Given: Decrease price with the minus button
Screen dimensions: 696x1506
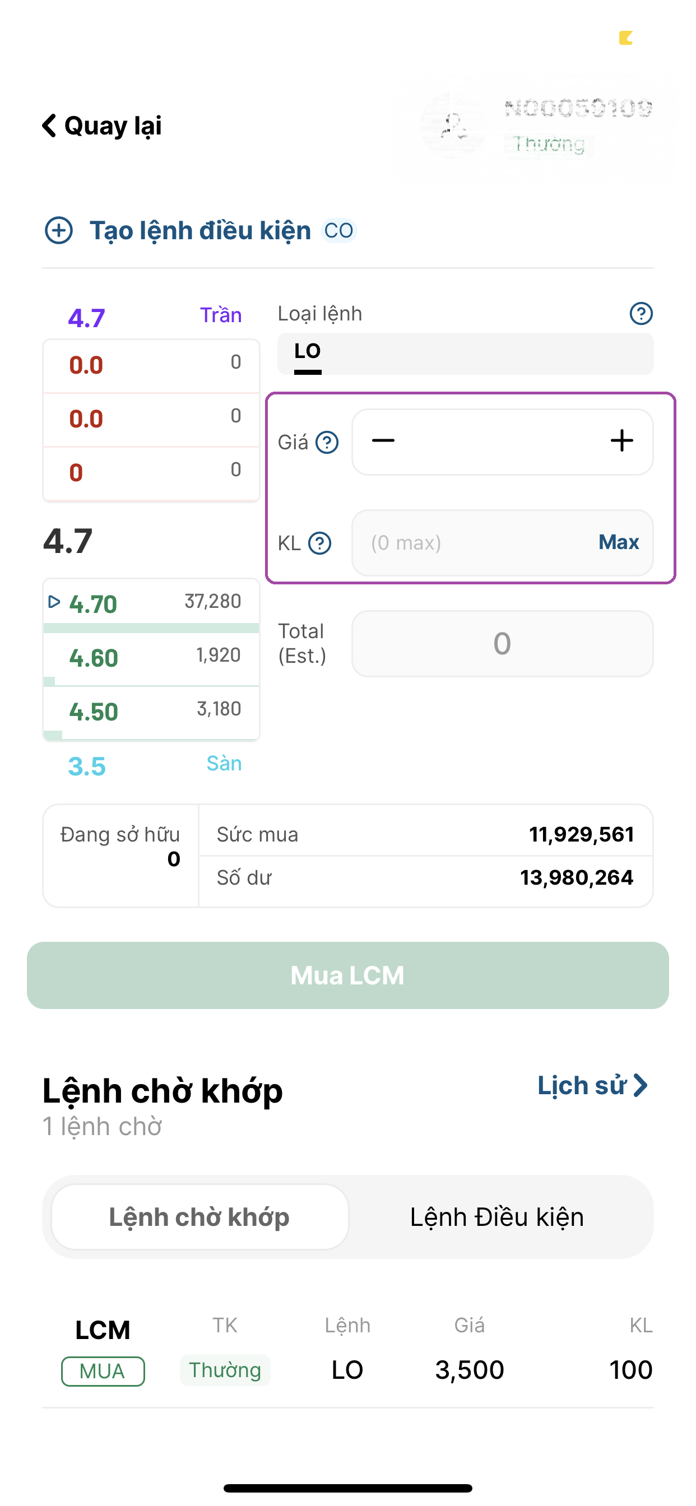Looking at the screenshot, I should (384, 441).
